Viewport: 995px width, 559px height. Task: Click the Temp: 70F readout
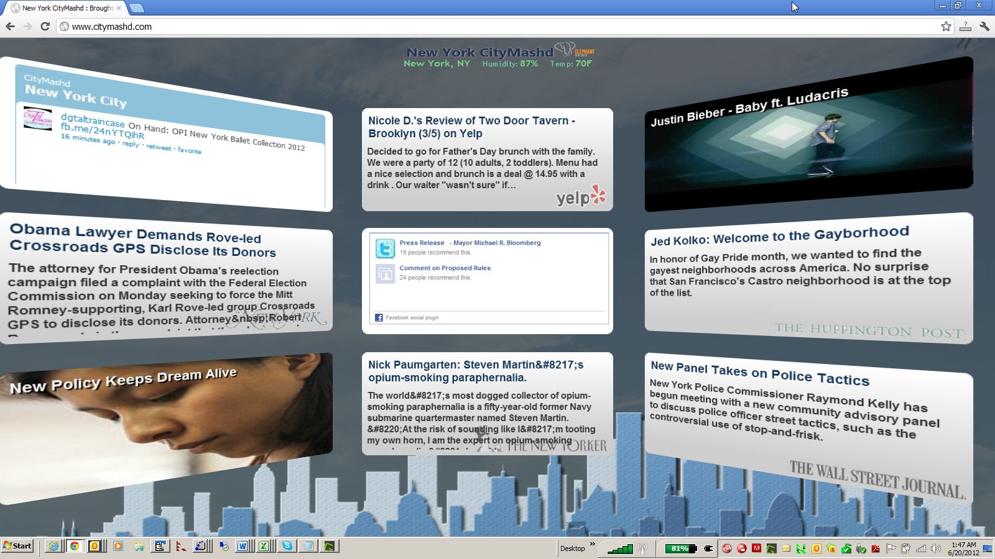pos(571,63)
